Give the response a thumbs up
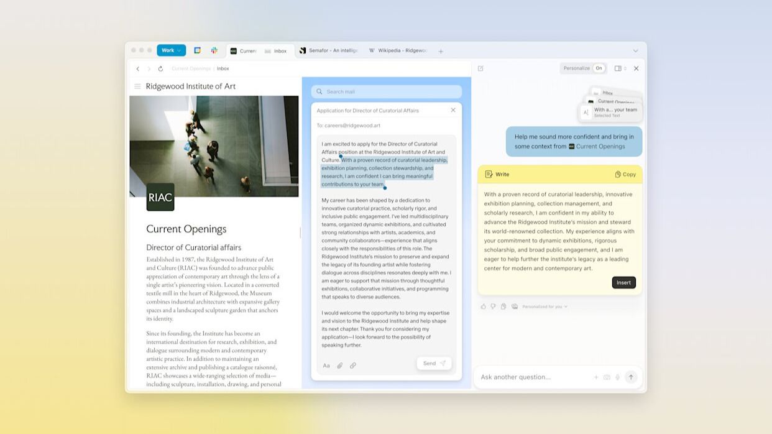Image resolution: width=772 pixels, height=434 pixels. (483, 307)
